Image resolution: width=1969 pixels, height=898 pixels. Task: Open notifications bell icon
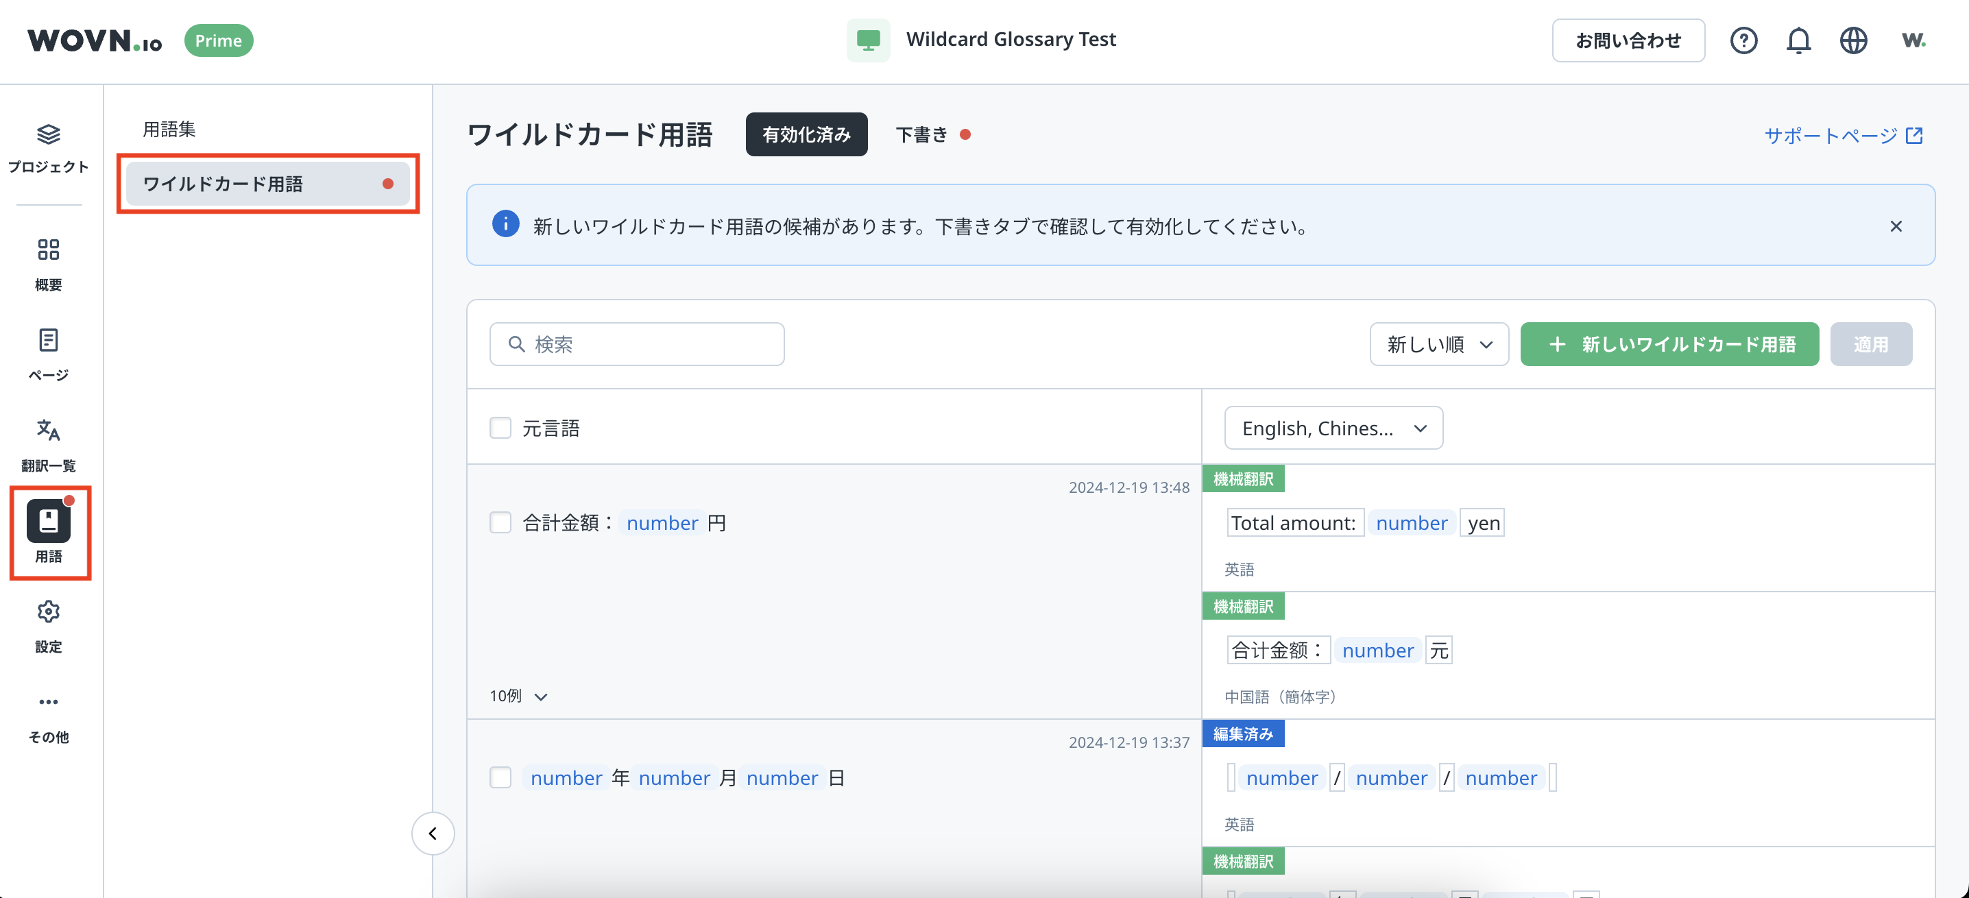[1798, 40]
